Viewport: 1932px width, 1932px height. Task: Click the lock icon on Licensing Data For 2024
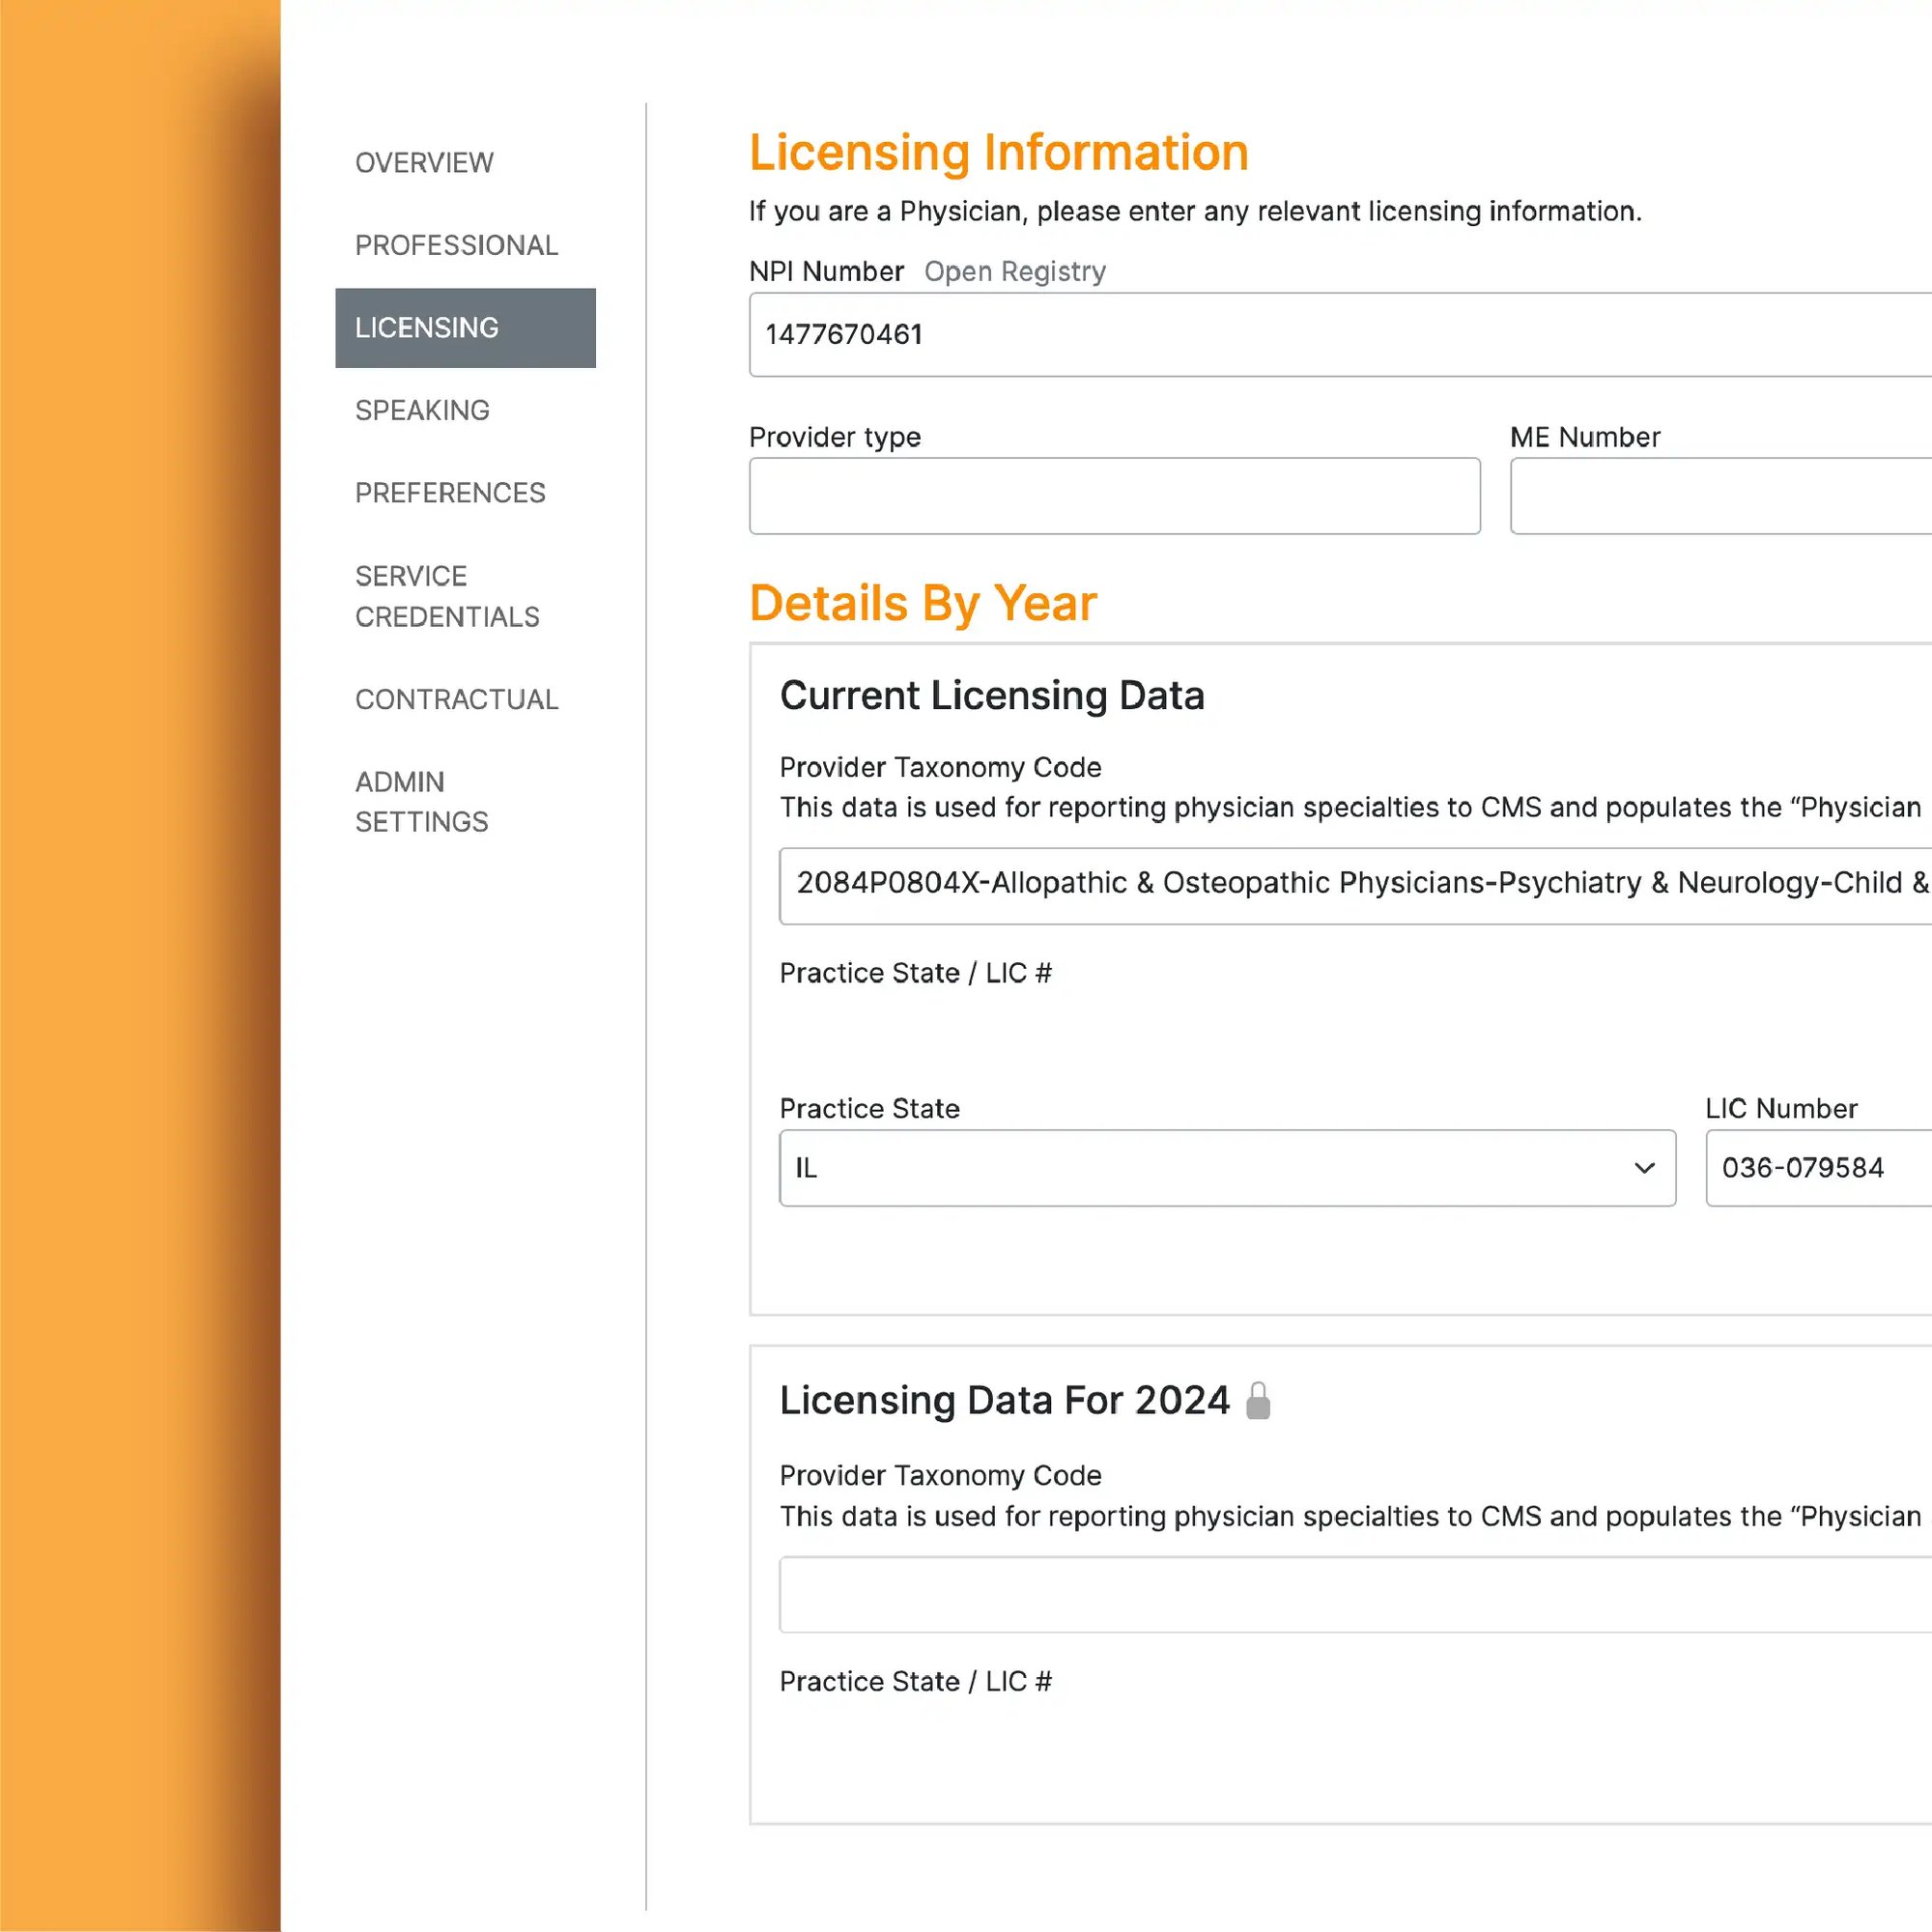click(1260, 1400)
